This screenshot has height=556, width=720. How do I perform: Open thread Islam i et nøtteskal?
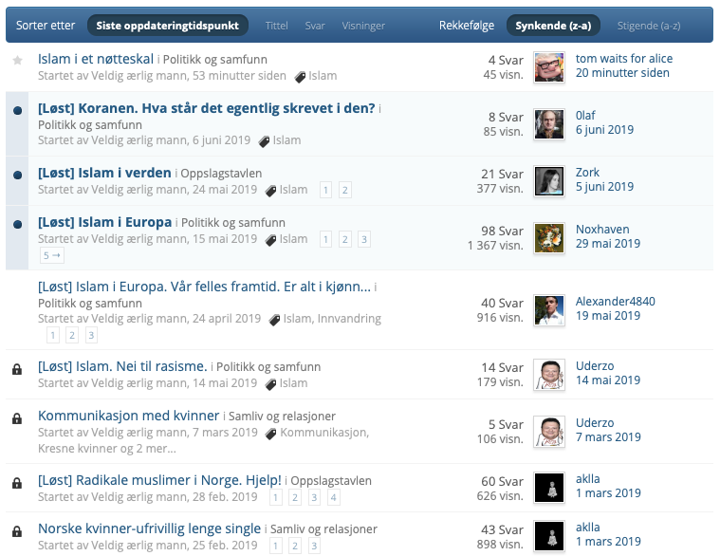coord(96,59)
